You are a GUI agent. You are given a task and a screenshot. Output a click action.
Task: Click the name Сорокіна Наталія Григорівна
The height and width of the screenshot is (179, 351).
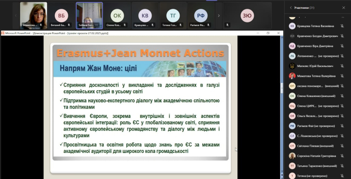pos(317,156)
